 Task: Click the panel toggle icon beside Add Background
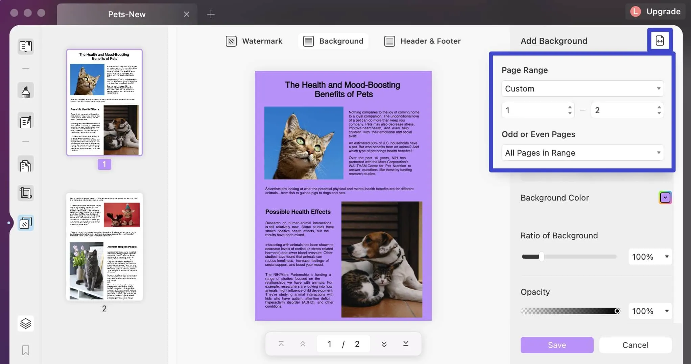tap(660, 41)
